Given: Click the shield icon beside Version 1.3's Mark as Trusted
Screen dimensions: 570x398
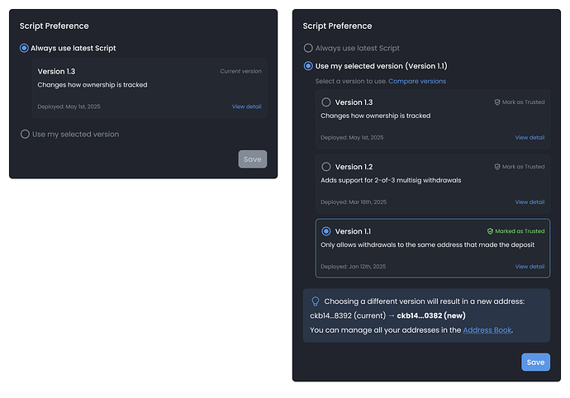Looking at the screenshot, I should click(x=497, y=102).
